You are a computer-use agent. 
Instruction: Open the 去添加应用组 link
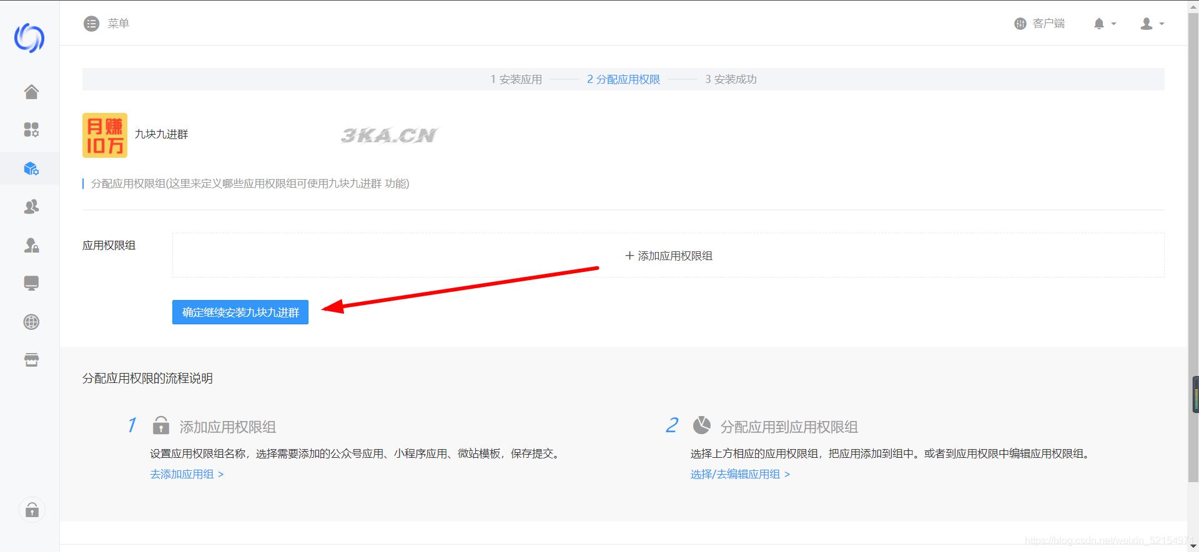tap(187, 474)
